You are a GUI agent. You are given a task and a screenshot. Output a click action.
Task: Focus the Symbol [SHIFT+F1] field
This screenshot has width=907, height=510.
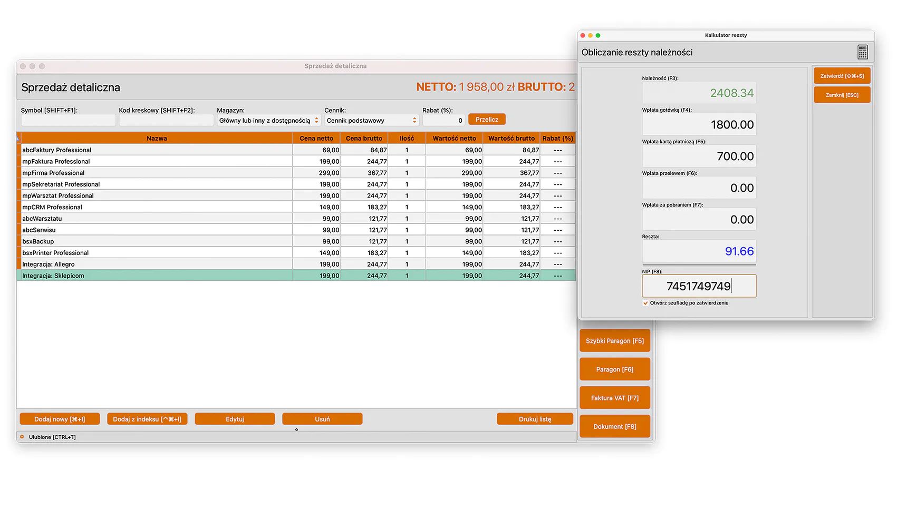[68, 121]
